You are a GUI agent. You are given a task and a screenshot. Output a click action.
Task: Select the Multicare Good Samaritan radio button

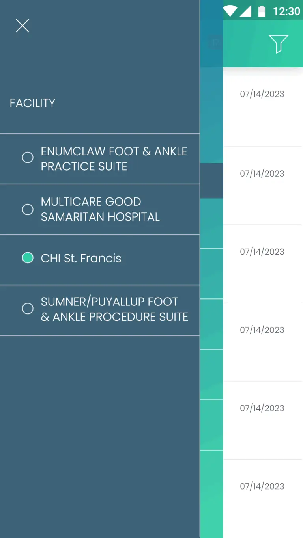(x=28, y=209)
